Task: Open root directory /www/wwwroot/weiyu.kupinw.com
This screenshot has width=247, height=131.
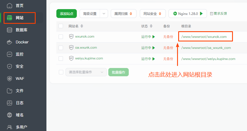Action: coord(208,59)
